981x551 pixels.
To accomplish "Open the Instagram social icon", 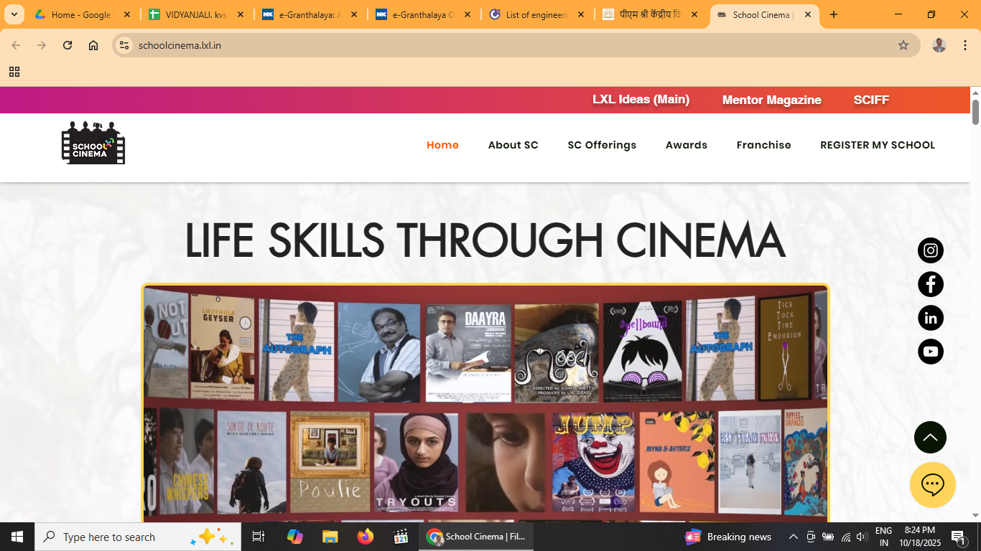I will (x=930, y=250).
